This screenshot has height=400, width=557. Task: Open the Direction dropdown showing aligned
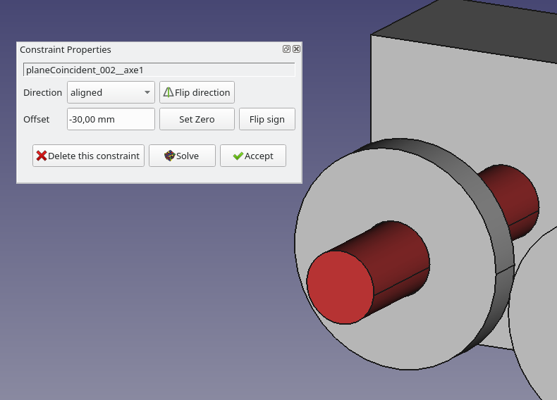[111, 92]
